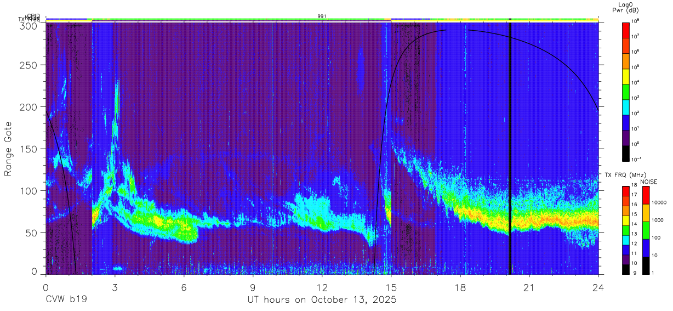Click the red segment of the TX FRQ colorbar
This screenshot has width=673, height=311.
coord(626,191)
